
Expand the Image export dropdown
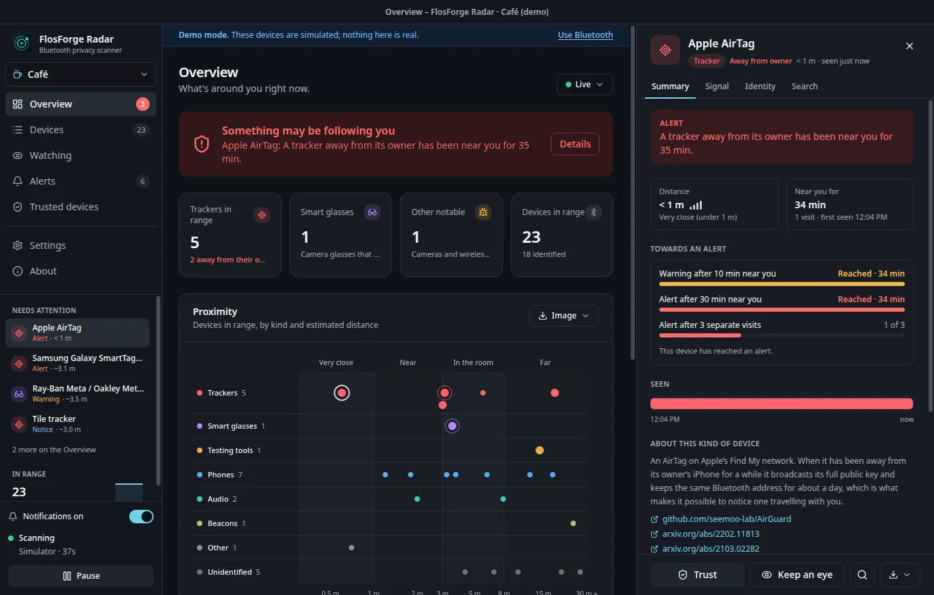(x=564, y=316)
